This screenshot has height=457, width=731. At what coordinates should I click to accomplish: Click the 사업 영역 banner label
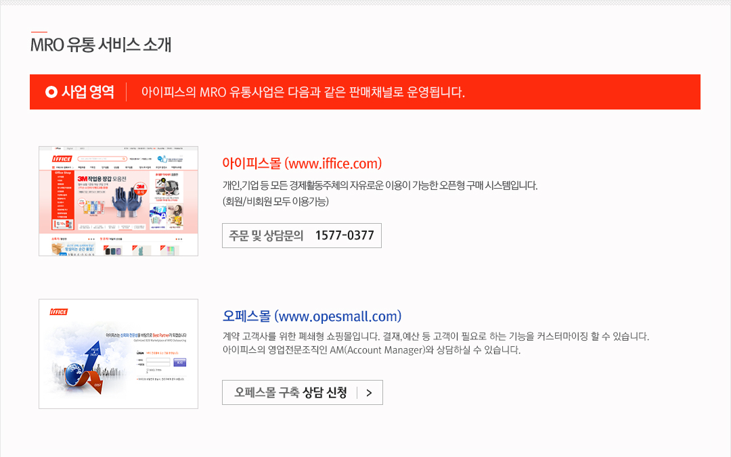coord(88,92)
